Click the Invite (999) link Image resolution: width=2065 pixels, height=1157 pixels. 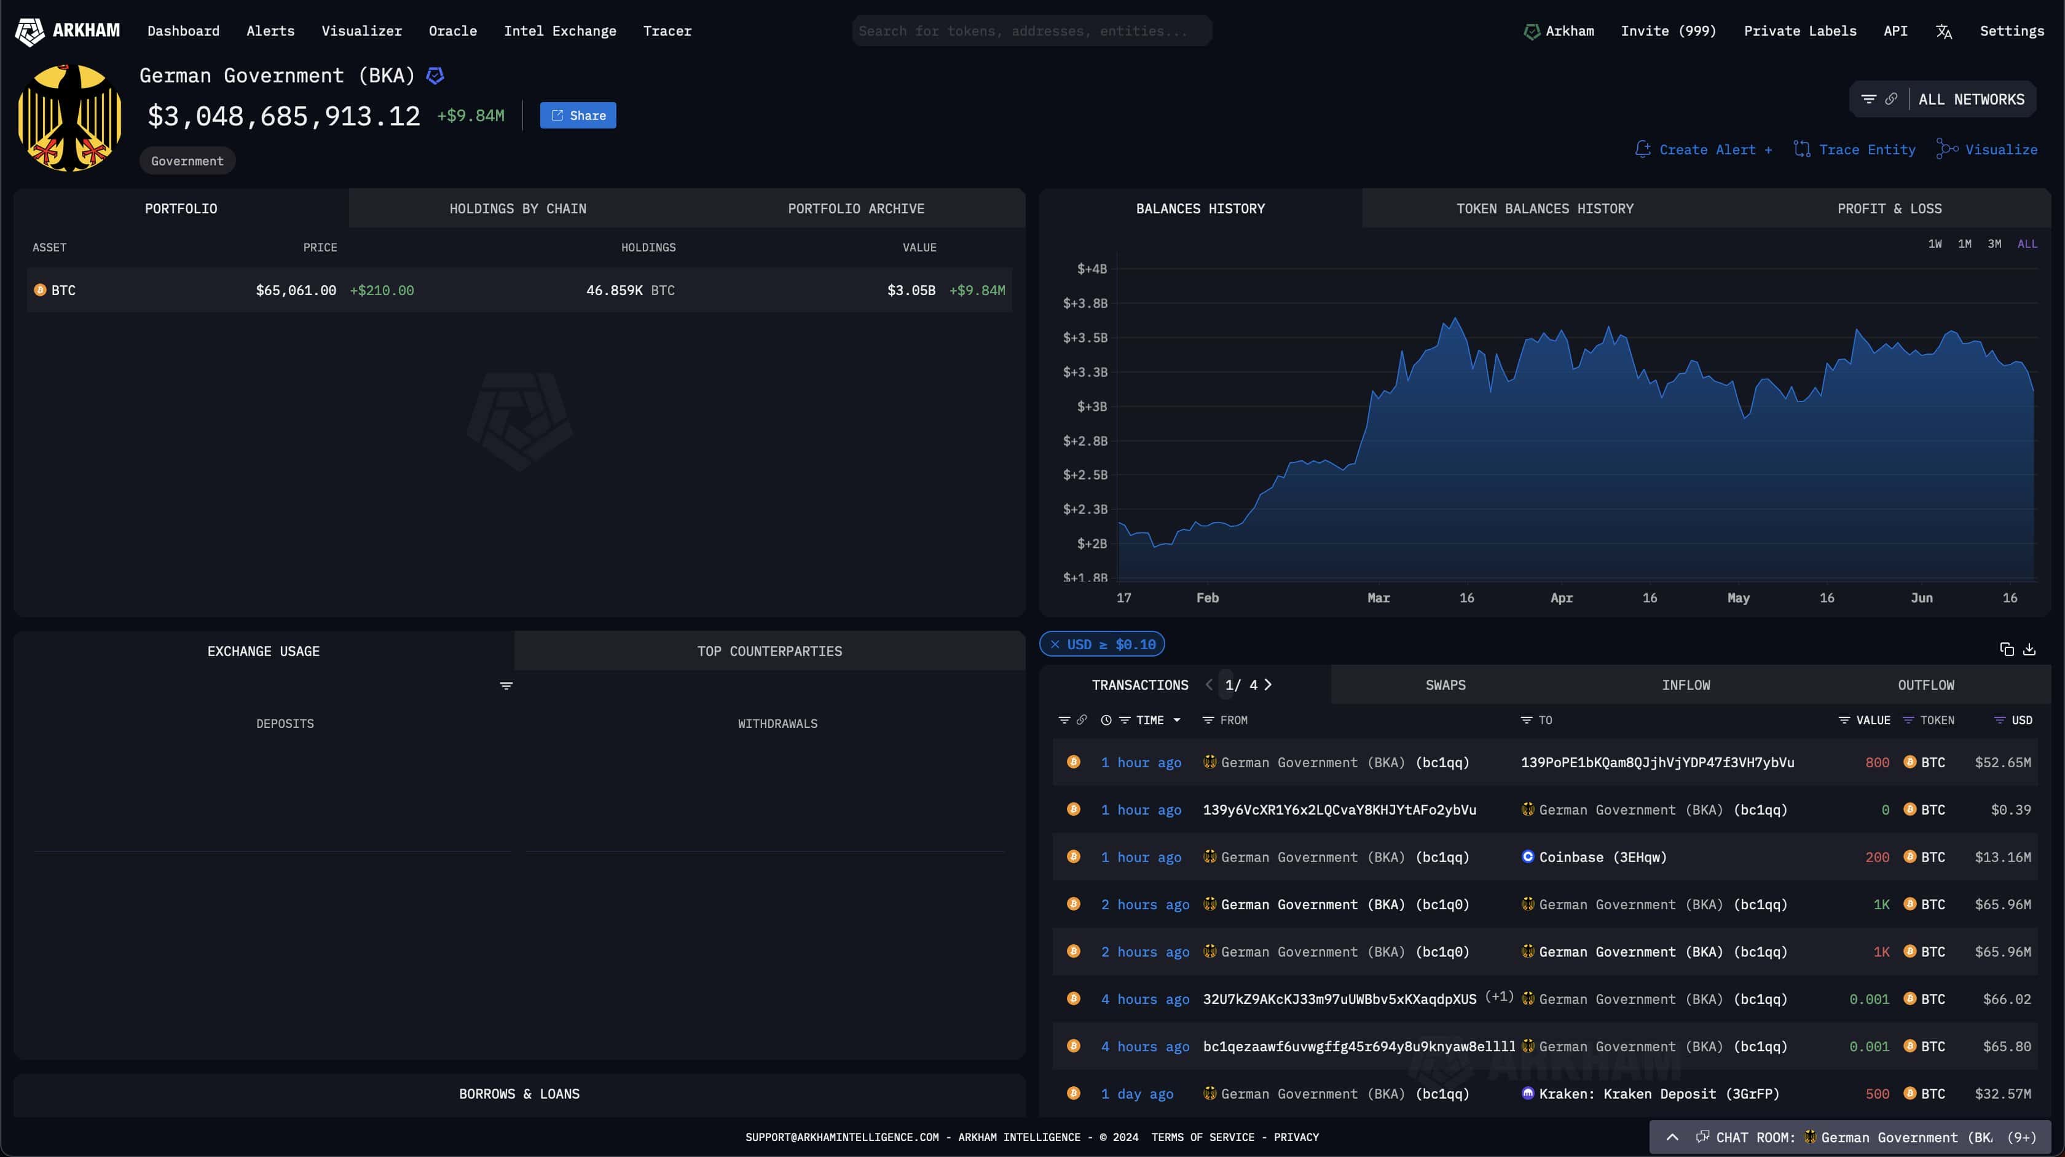(1668, 31)
